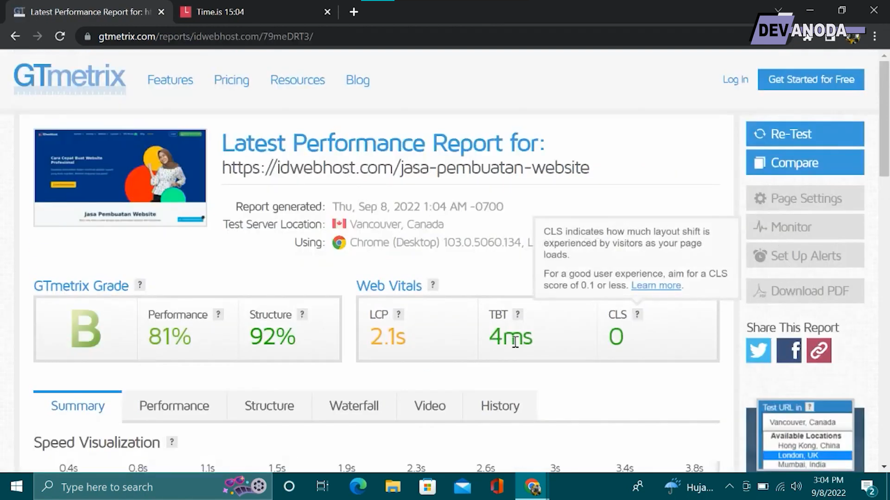Viewport: 890px width, 500px height.
Task: Download the report as PDF
Action: (x=805, y=291)
